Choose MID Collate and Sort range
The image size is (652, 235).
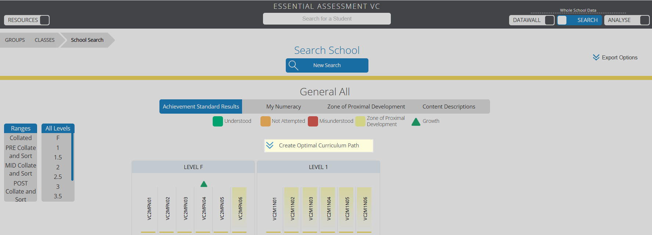[21, 169]
